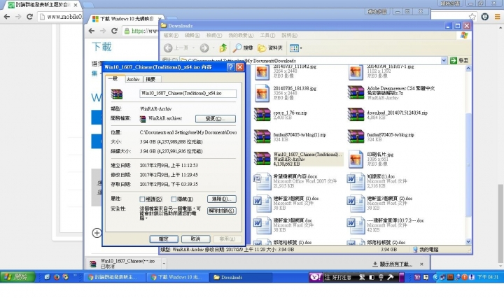Toggle the 唯讀(R) read-only checkbox
This screenshot has width=504, height=298.
click(142, 199)
